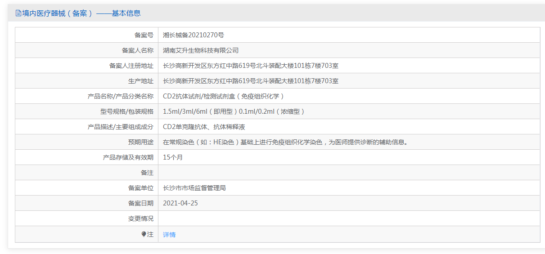
Task: Click company name 湖南艾升生物科技有限公司
Action: 201,50
